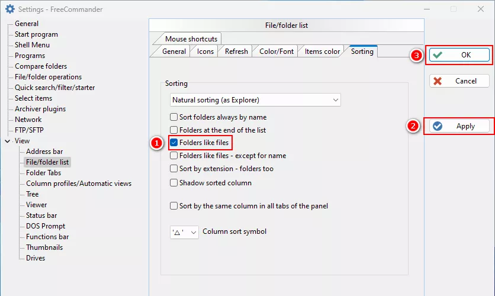495x296 pixels.
Task: Select the View tree item
Action: pos(22,141)
